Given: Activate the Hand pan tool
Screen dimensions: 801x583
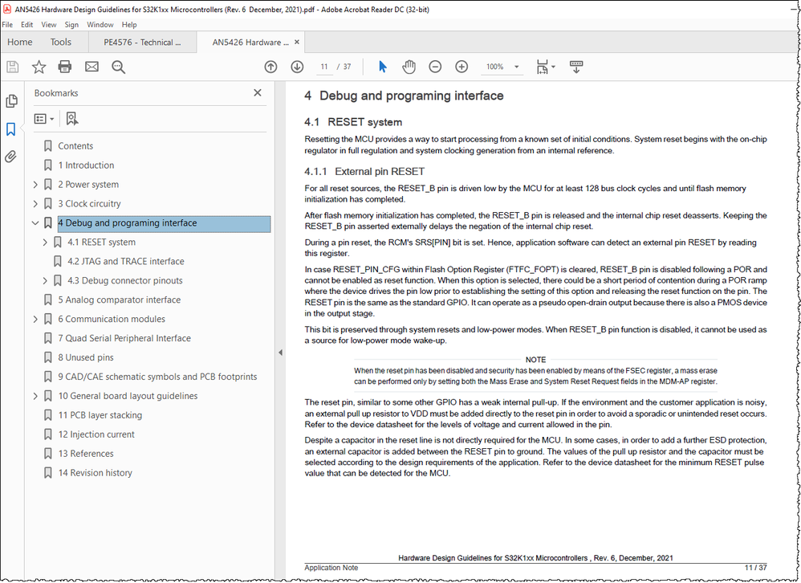Looking at the screenshot, I should point(409,67).
